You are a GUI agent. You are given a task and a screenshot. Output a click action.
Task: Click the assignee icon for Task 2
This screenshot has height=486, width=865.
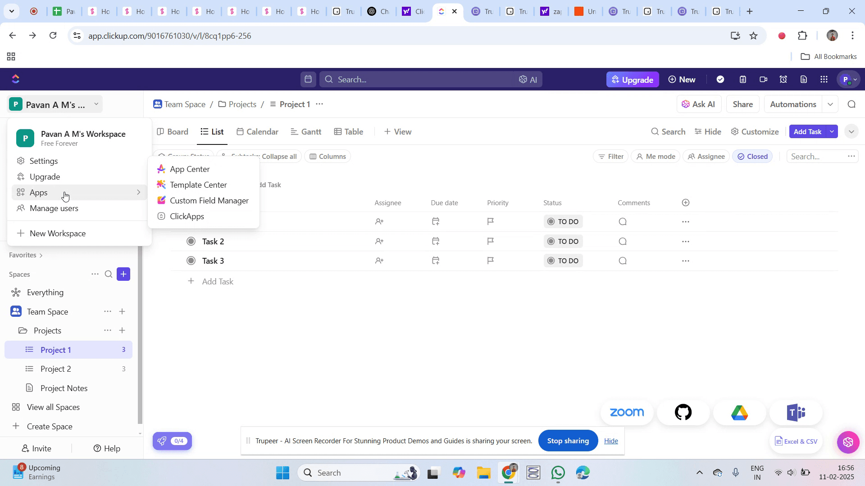(x=379, y=241)
